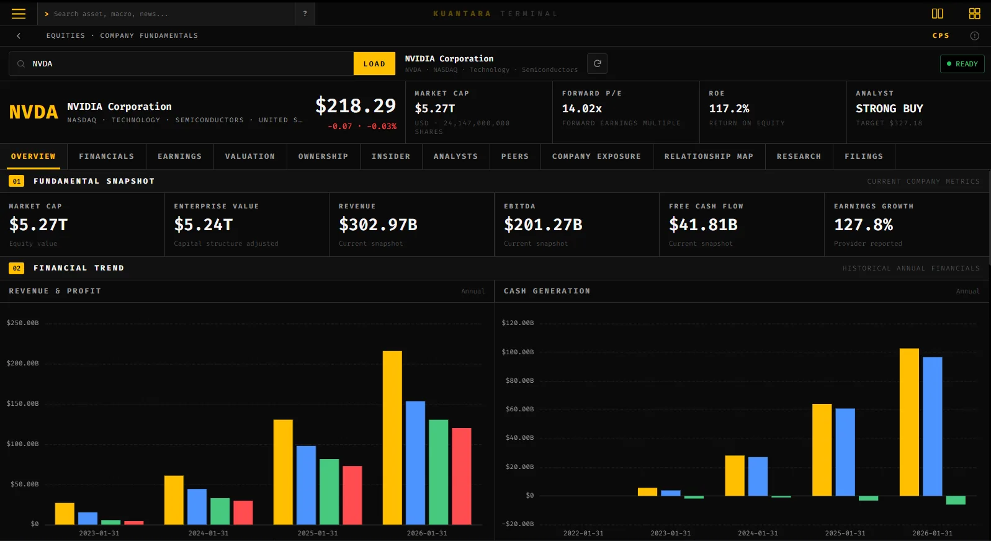Go to the Insider tab
The width and height of the screenshot is (991, 541).
tap(391, 156)
